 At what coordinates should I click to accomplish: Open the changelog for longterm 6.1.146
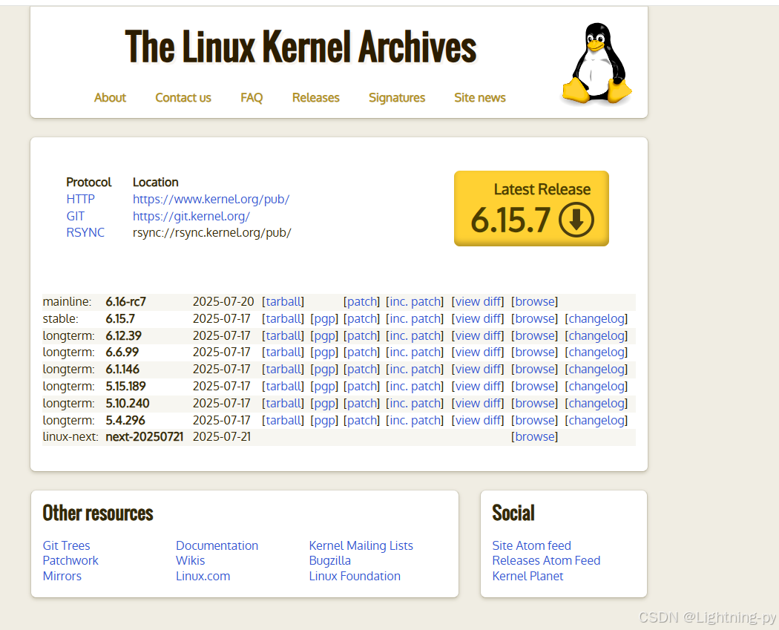point(596,369)
